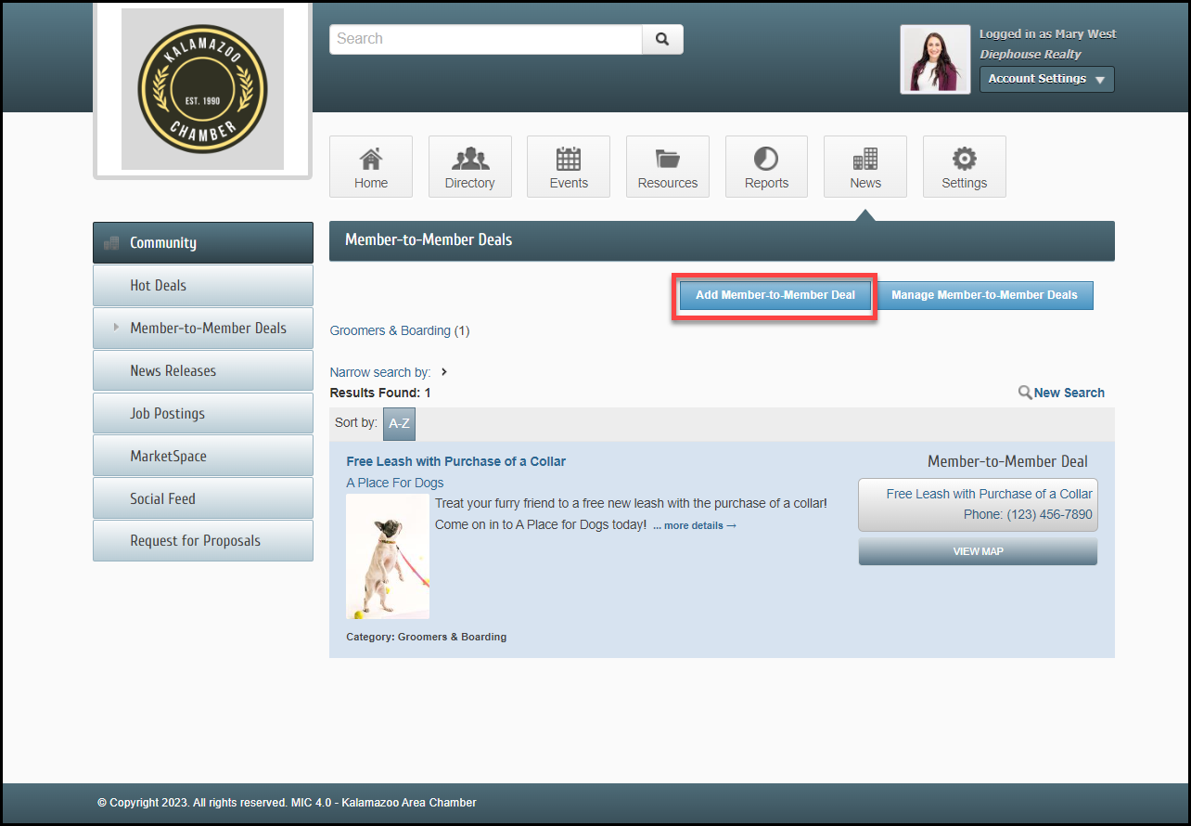This screenshot has height=826, width=1191.
Task: Click the Kalamazoo Chamber logo
Action: (202, 89)
